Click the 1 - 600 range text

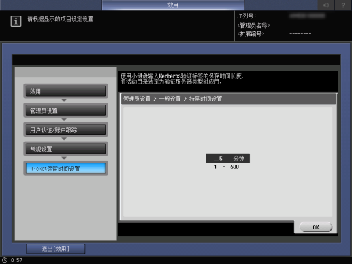226,167
